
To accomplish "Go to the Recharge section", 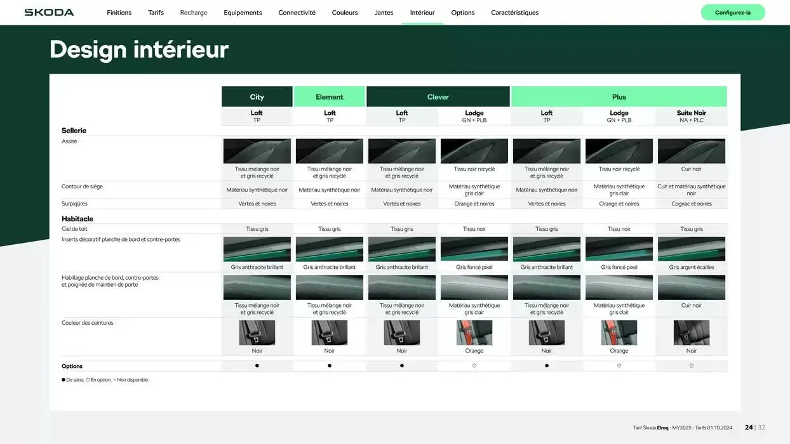I will point(193,13).
